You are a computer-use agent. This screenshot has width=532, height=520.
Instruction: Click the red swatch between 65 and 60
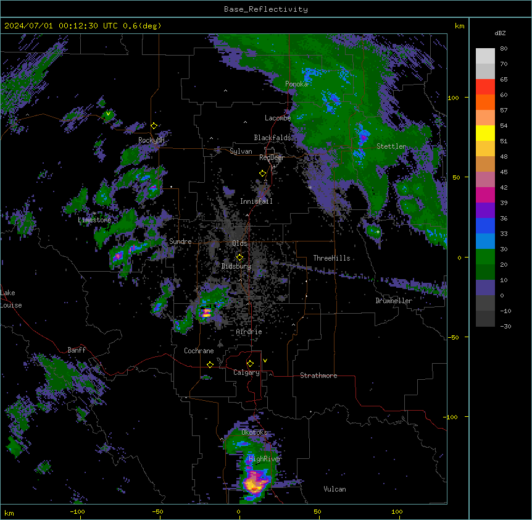click(485, 87)
